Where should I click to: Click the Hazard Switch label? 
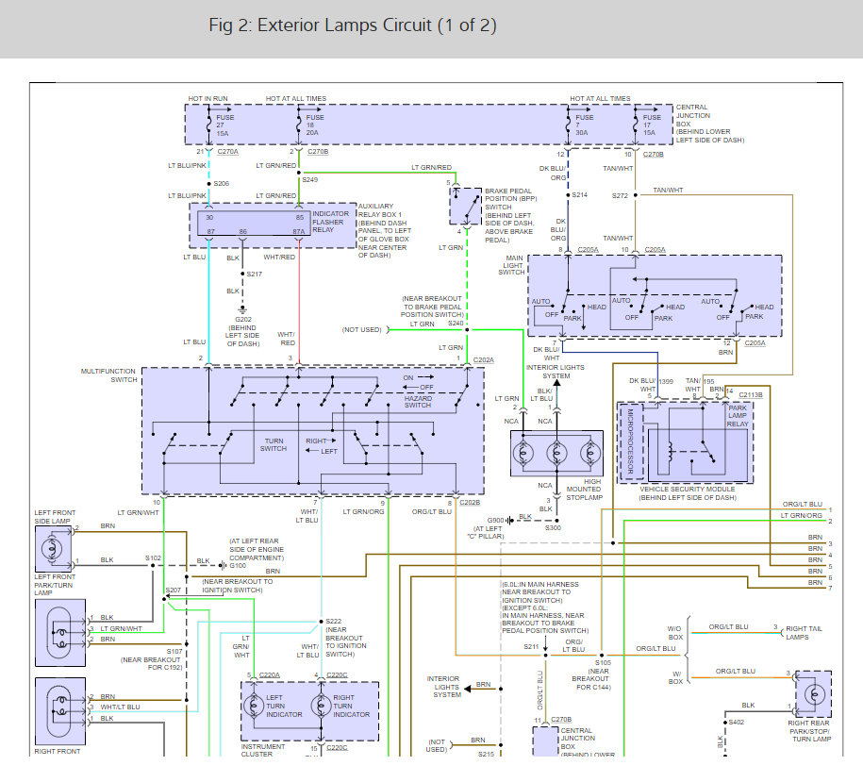[418, 402]
